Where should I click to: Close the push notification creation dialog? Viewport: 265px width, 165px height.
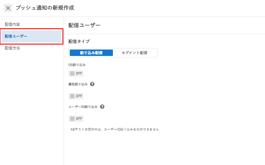pyautogui.click(x=8, y=8)
